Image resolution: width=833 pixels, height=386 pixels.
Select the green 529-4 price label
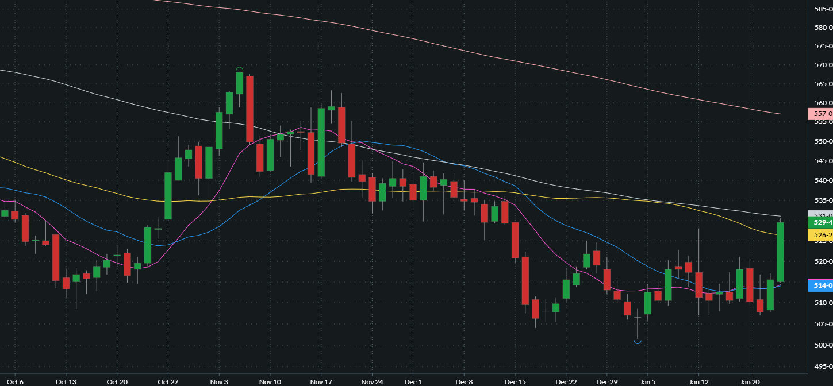[820, 222]
